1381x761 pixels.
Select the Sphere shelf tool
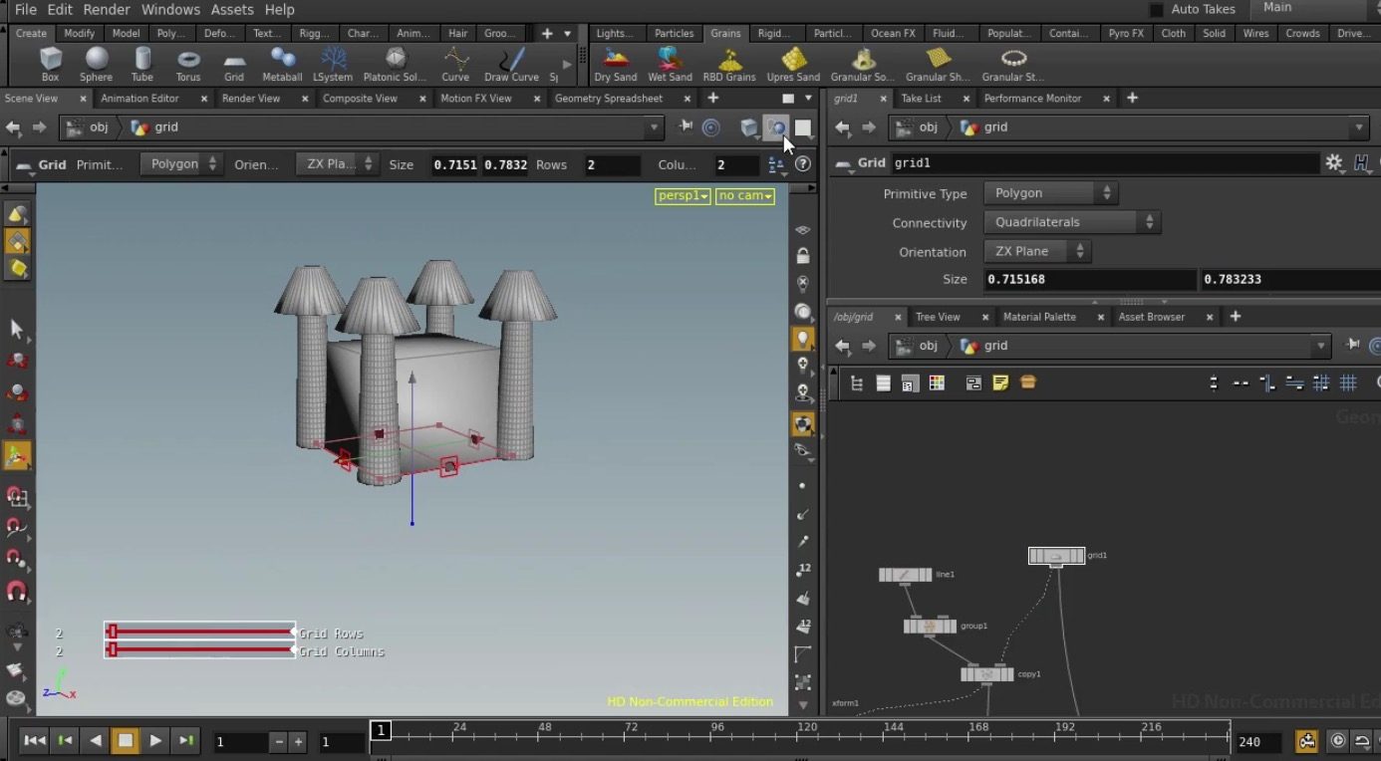pos(96,64)
